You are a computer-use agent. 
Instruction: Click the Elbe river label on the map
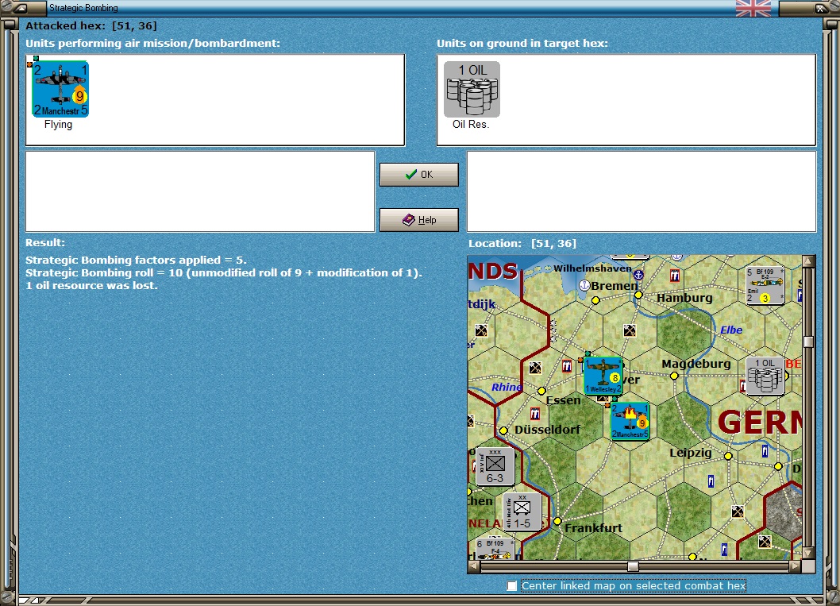(731, 330)
